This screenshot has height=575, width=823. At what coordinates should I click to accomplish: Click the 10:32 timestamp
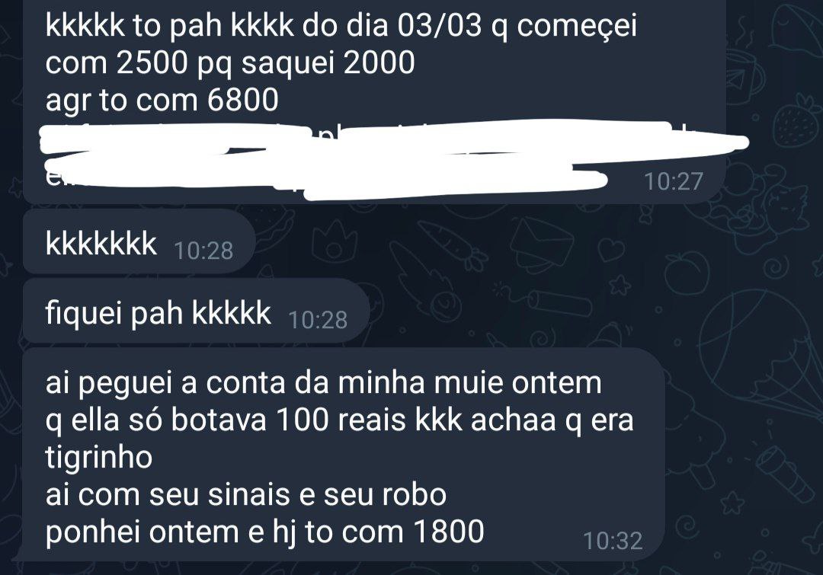coord(613,541)
